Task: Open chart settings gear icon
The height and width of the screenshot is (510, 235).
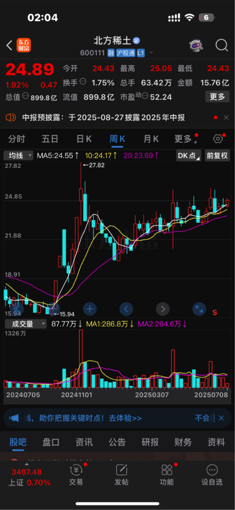Action: click(218, 139)
